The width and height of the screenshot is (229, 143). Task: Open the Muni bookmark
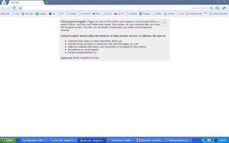click(16, 14)
